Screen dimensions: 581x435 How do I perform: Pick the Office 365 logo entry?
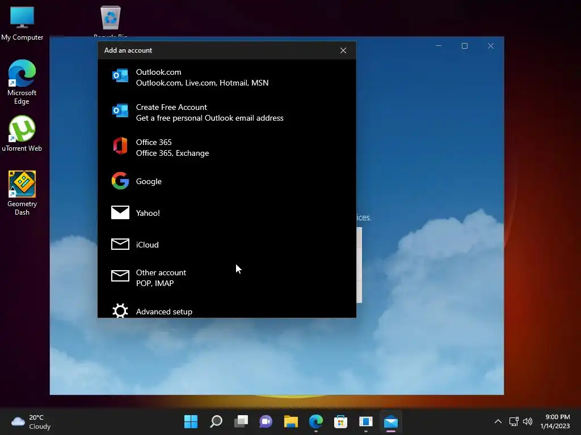click(x=120, y=146)
